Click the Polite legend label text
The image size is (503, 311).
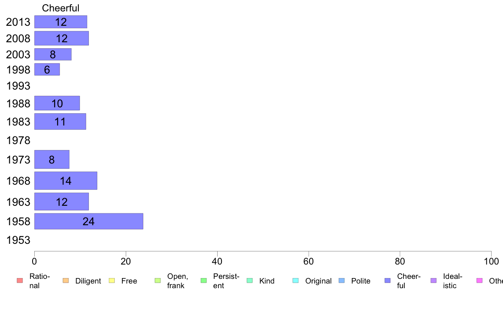[361, 281]
